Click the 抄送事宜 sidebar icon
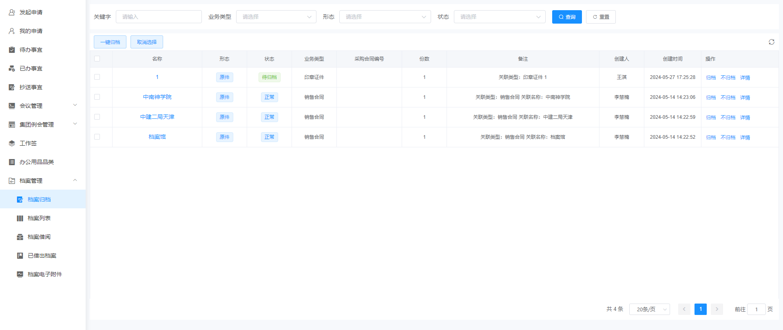The height and width of the screenshot is (330, 783). 12,87
